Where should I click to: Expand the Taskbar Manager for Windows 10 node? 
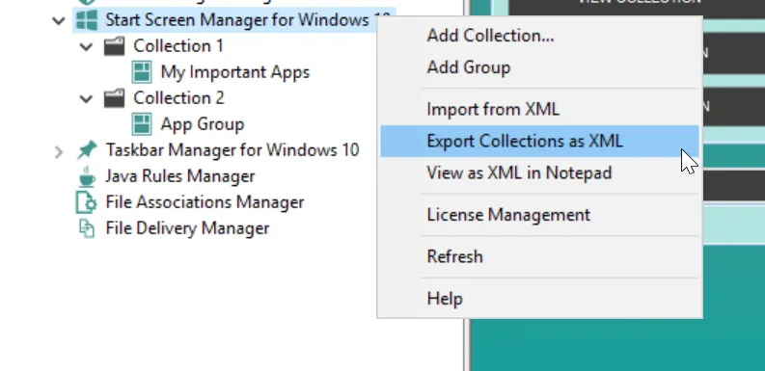(59, 152)
